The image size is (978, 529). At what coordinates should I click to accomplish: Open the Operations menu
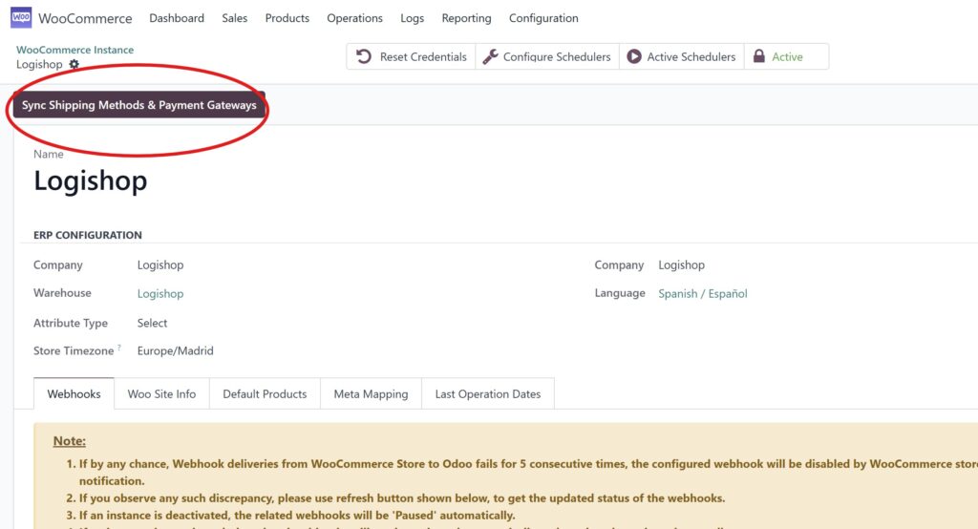tap(355, 18)
